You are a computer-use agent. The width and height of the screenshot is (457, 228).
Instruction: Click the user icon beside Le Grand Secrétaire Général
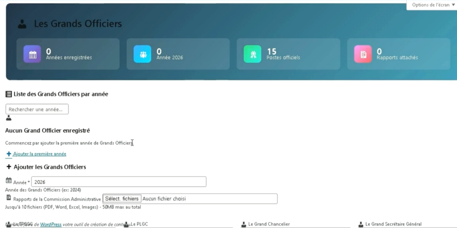coord(361,224)
